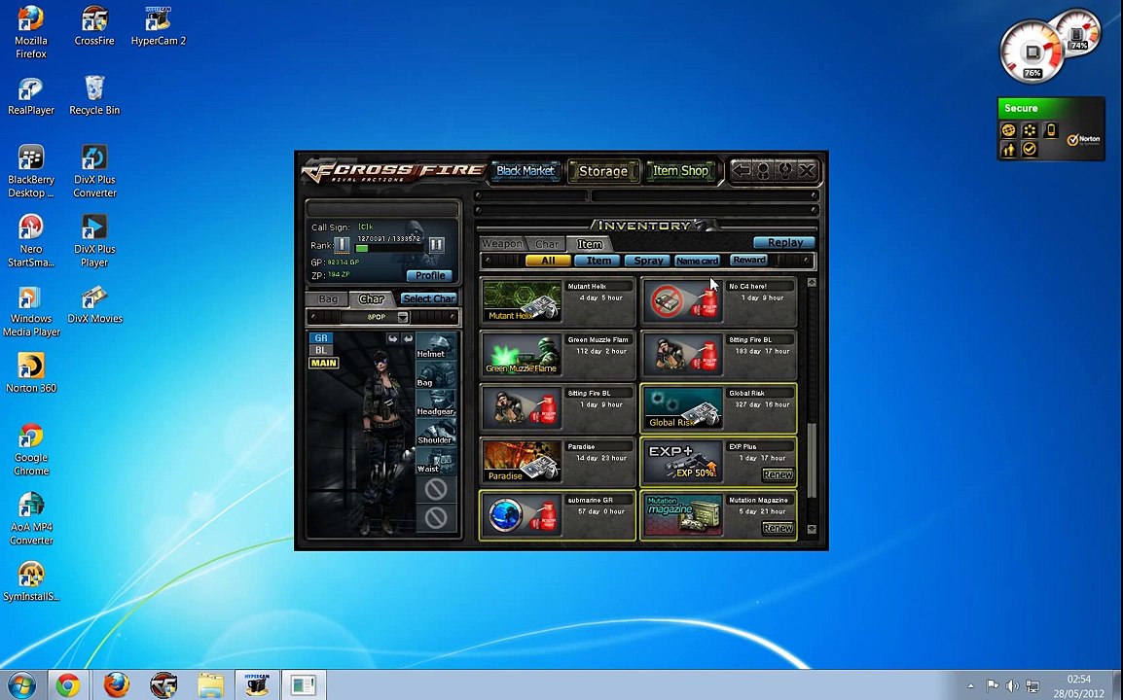Renew the Mutation Magazine item
Image resolution: width=1123 pixels, height=700 pixels.
pyautogui.click(x=778, y=528)
